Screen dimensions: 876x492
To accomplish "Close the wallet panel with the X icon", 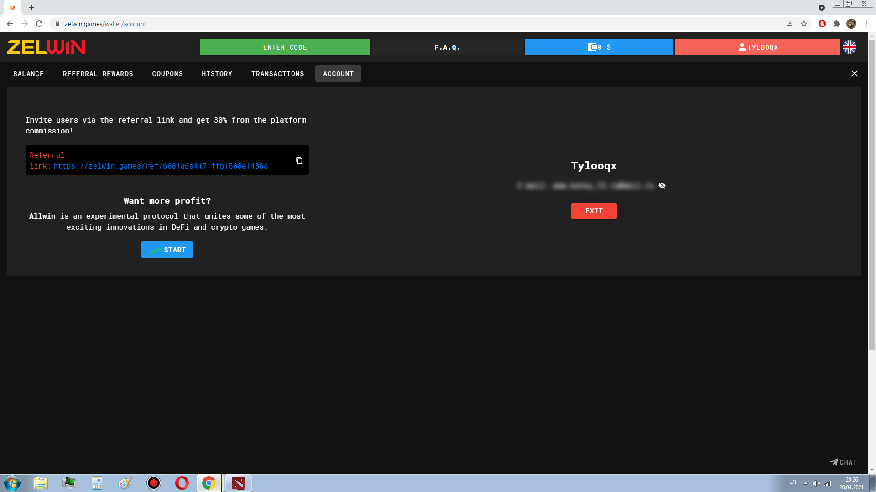I will (855, 73).
